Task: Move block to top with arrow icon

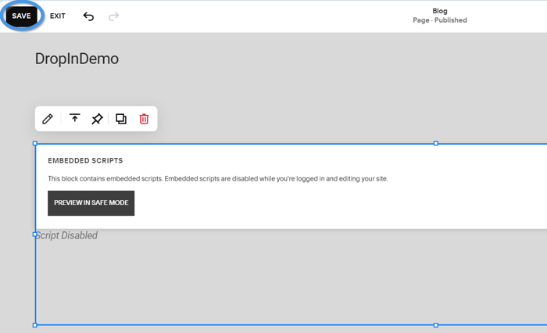Action: tap(74, 118)
